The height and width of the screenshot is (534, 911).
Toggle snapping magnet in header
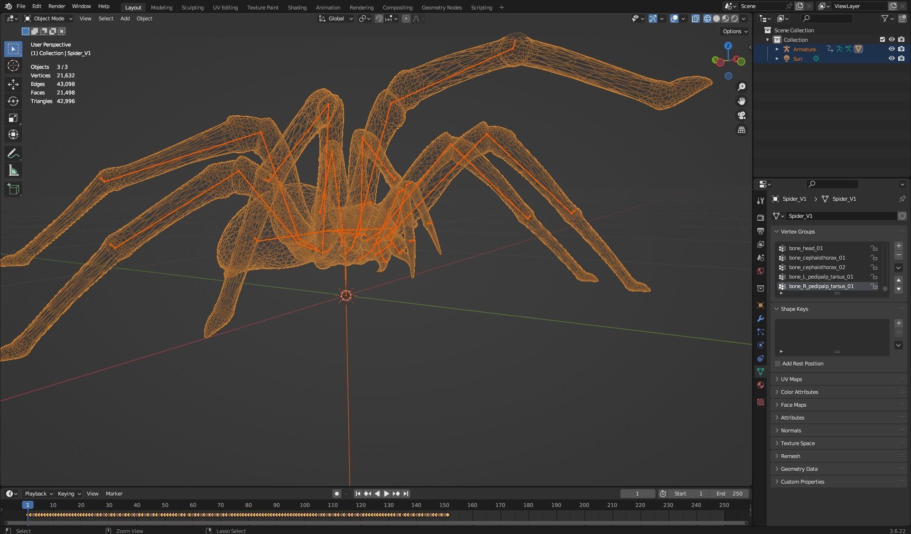tap(379, 19)
